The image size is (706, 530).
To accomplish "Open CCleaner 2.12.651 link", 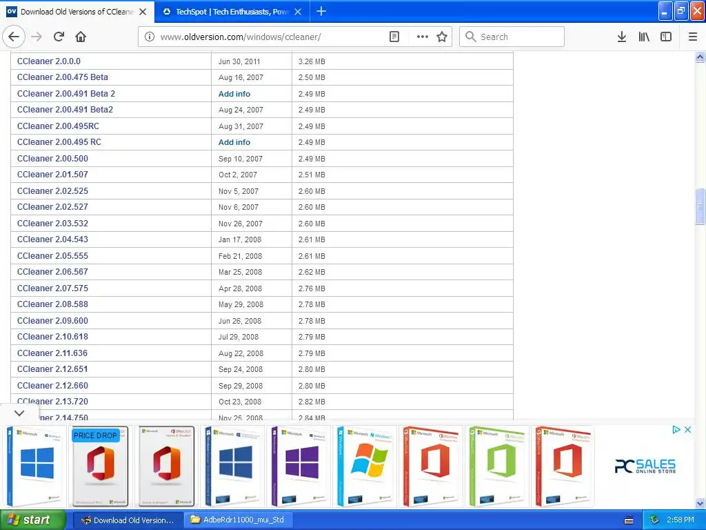I will (x=52, y=369).
